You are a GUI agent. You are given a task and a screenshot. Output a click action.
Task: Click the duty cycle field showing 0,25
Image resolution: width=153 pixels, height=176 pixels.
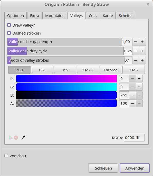(x=128, y=51)
